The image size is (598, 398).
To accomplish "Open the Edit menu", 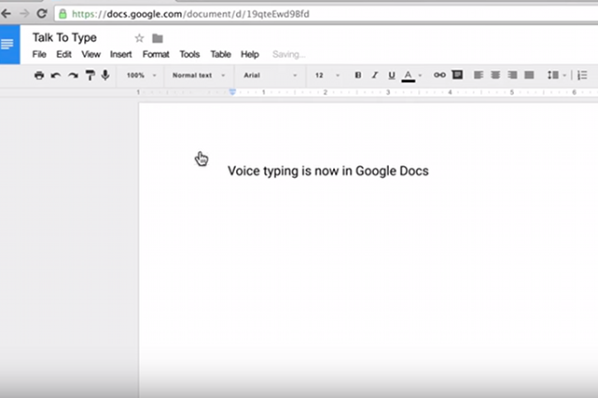I will click(63, 54).
